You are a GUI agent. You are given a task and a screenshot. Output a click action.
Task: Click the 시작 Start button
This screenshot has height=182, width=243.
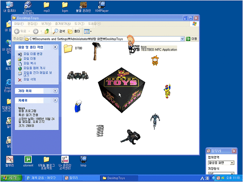[x=11, y=178]
